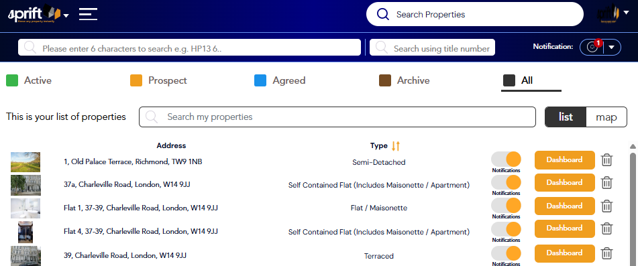Click magnifier icon in Search Properties

click(383, 14)
